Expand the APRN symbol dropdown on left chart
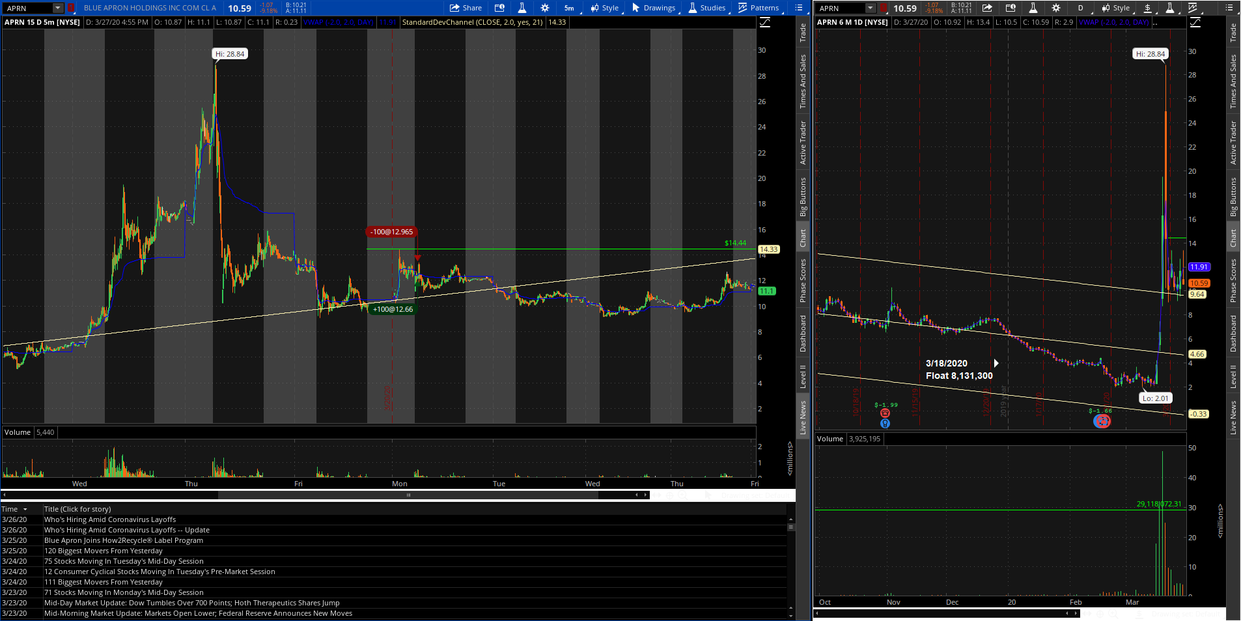Screen dimensions: 1241x621 [x=58, y=8]
